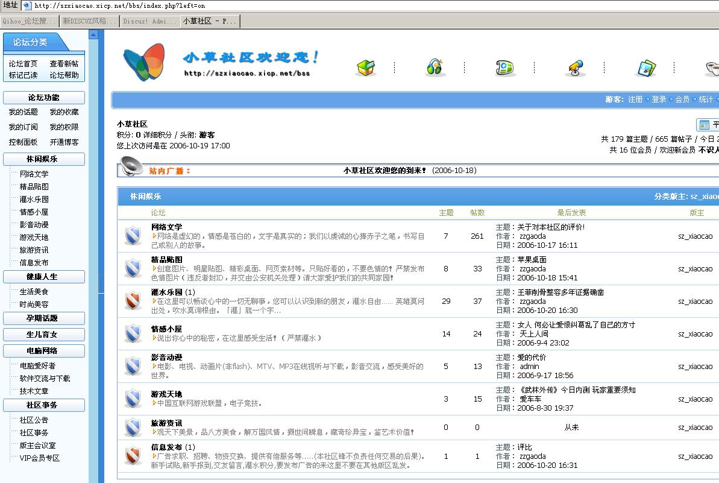Expand the 孕期话题 sidebar section
Screen dimensions: 719x483
coord(44,318)
